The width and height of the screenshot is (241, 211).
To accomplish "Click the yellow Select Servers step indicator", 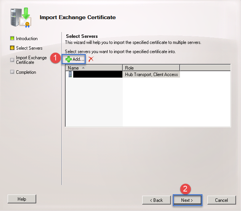I will point(12,48).
